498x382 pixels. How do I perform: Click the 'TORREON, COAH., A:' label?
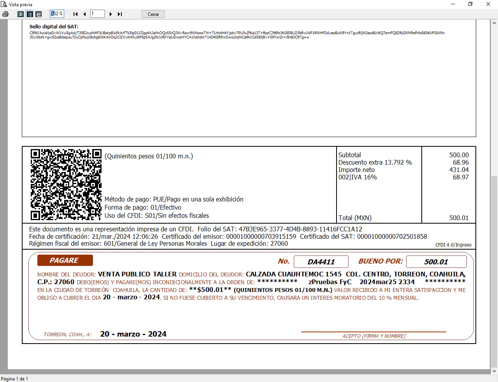click(67, 335)
